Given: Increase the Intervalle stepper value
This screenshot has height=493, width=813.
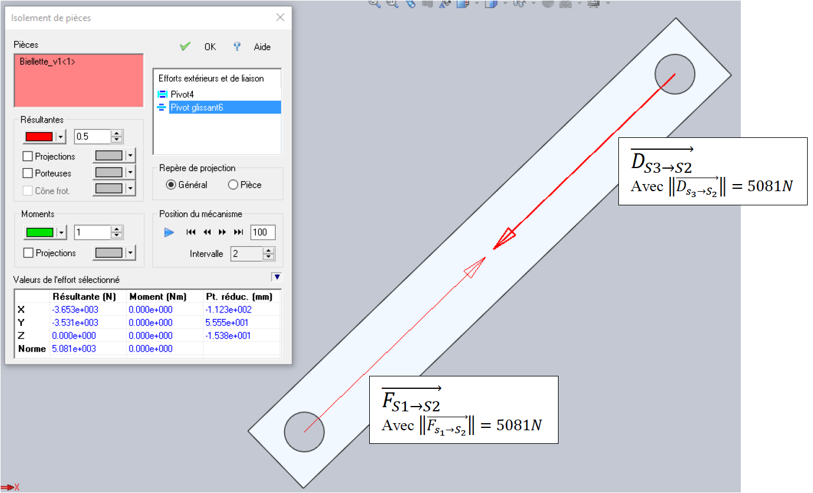Looking at the screenshot, I should 269,251.
